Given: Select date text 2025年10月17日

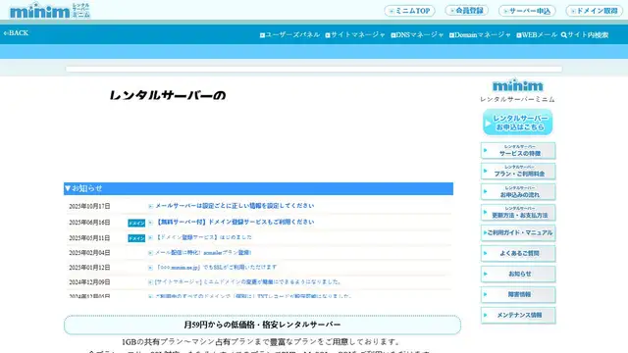Looking at the screenshot, I should 89,206.
